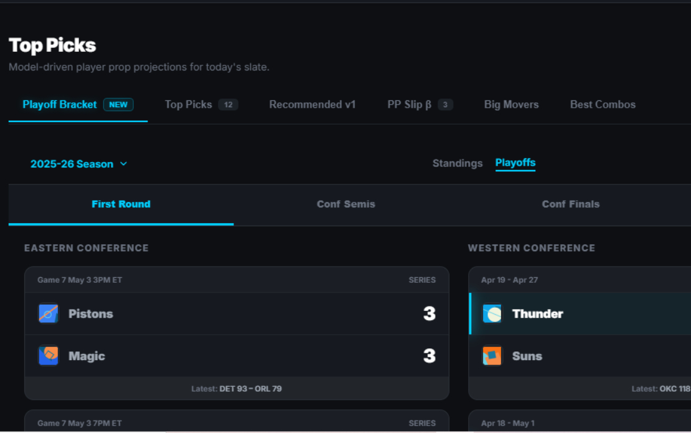Select the Thunder team row

pyautogui.click(x=580, y=313)
